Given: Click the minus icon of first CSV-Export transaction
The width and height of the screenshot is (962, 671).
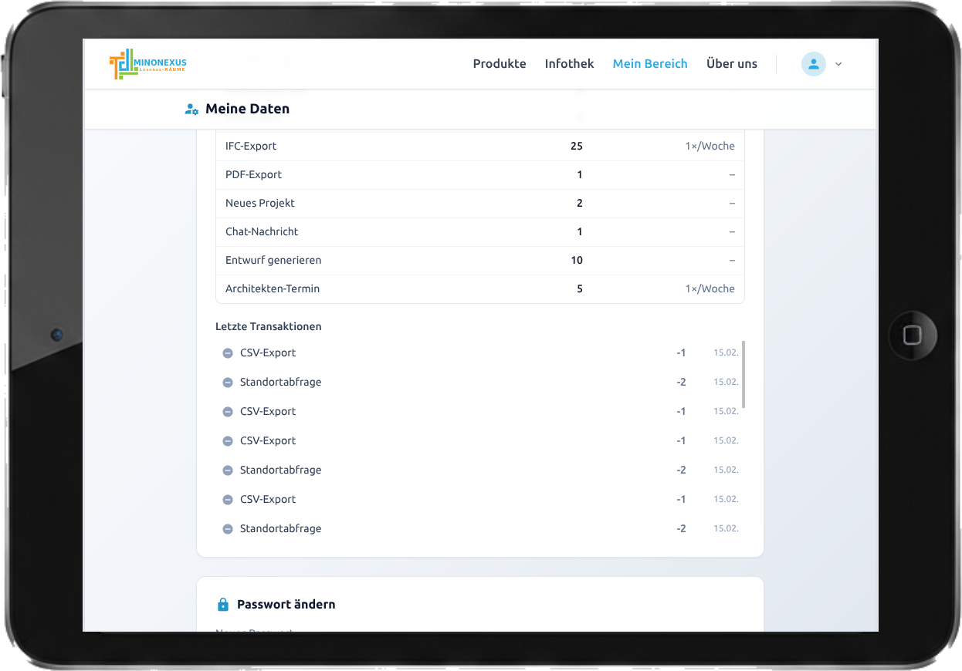Looking at the screenshot, I should click(x=228, y=353).
